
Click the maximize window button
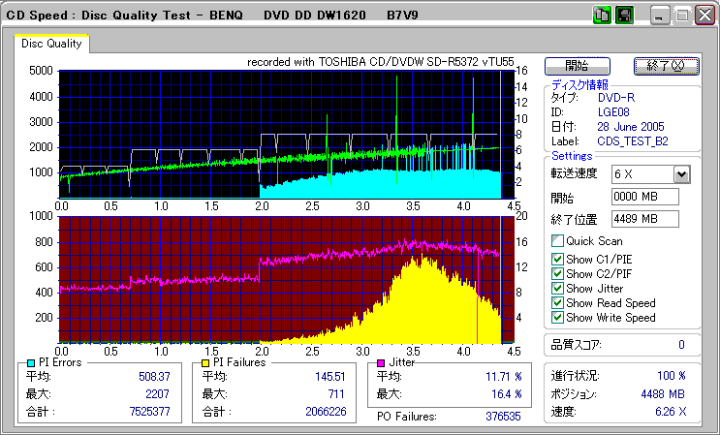[x=681, y=15]
